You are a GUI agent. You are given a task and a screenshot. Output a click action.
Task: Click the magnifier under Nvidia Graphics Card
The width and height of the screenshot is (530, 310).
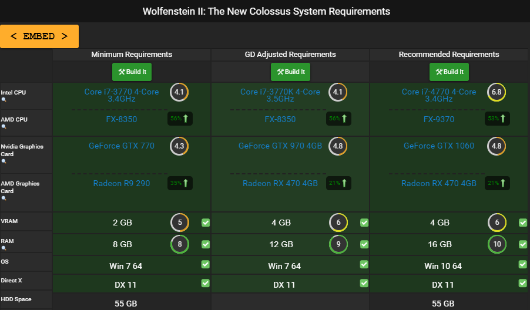pos(4,161)
